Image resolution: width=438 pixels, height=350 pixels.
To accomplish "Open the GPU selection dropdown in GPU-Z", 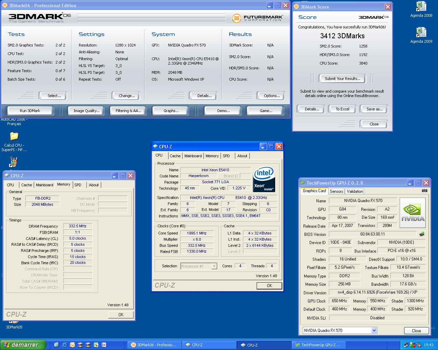I will pyautogui.click(x=374, y=331).
